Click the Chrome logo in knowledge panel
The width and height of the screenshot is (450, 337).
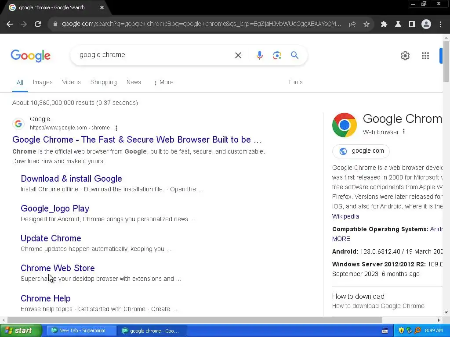coord(345,125)
